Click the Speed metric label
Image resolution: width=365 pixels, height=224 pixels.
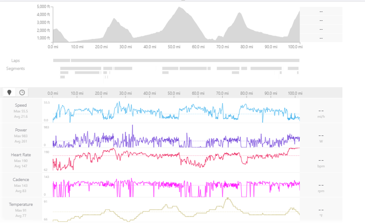tap(21, 105)
